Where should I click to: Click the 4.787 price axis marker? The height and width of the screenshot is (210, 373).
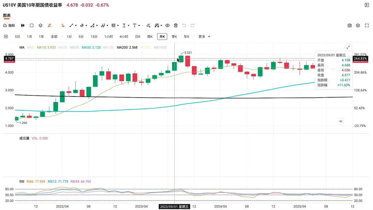click(9, 58)
